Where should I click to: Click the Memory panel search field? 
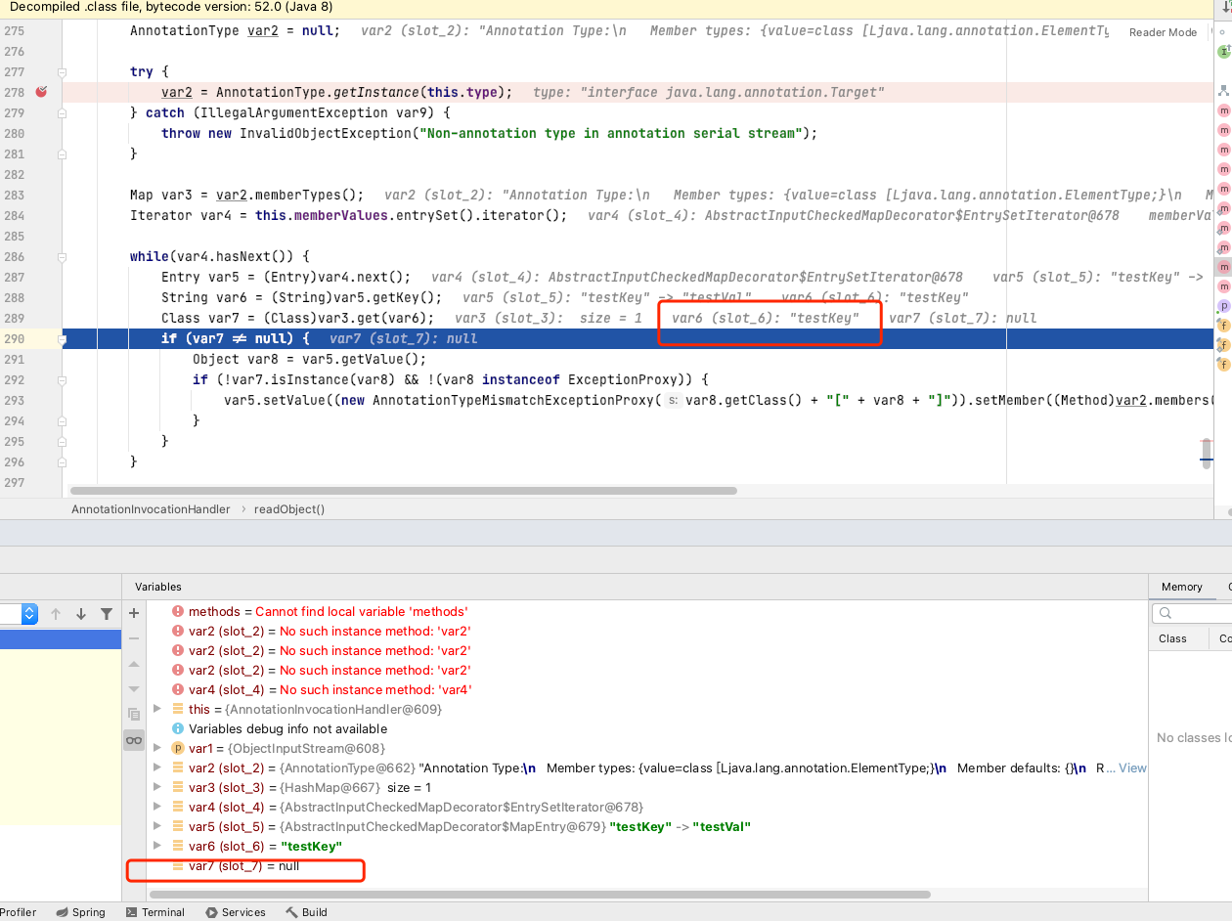pos(1193,613)
